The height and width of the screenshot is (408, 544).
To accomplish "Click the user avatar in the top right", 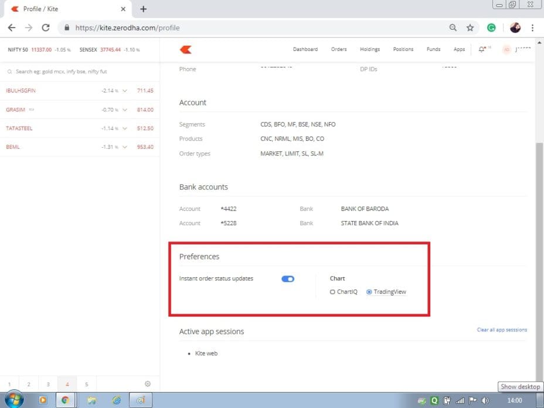I will (x=505, y=50).
